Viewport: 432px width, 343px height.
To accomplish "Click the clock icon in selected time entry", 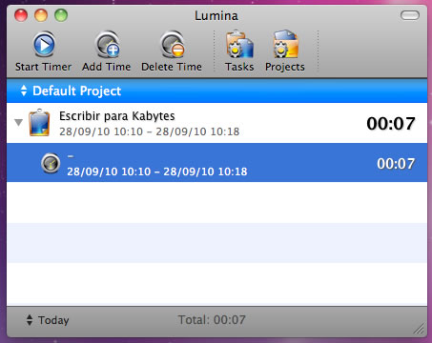I will click(x=51, y=163).
